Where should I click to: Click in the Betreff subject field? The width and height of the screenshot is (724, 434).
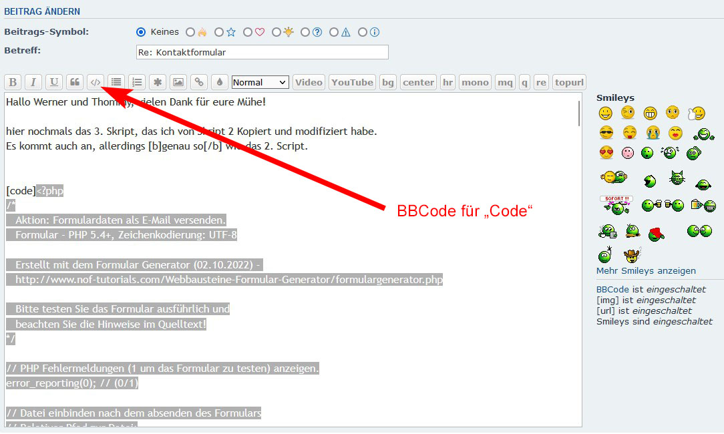tap(262, 52)
